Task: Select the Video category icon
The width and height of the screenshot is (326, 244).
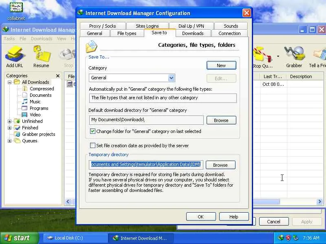Action: 24,115
